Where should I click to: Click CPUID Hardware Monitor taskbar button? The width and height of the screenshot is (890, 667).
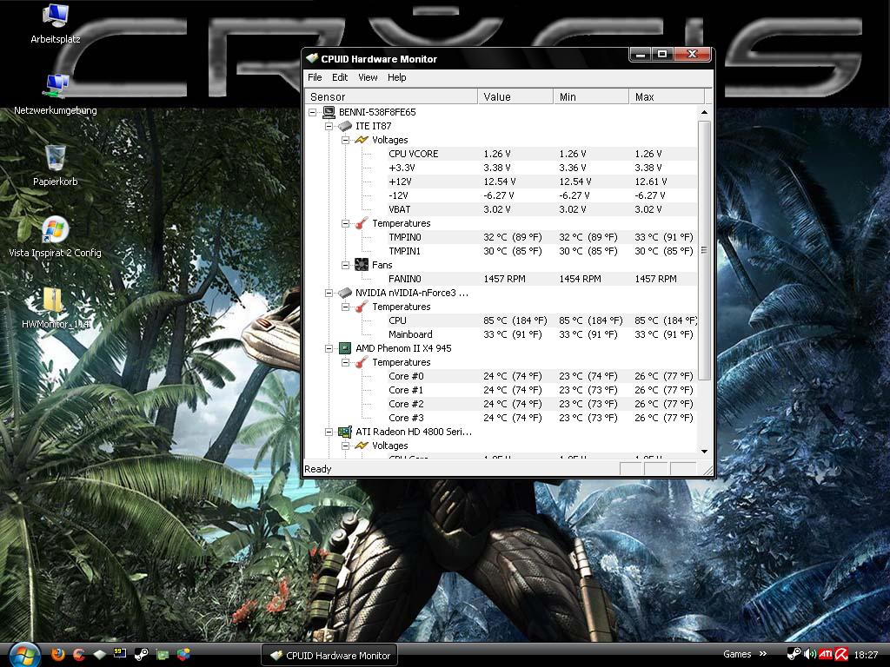tap(329, 655)
